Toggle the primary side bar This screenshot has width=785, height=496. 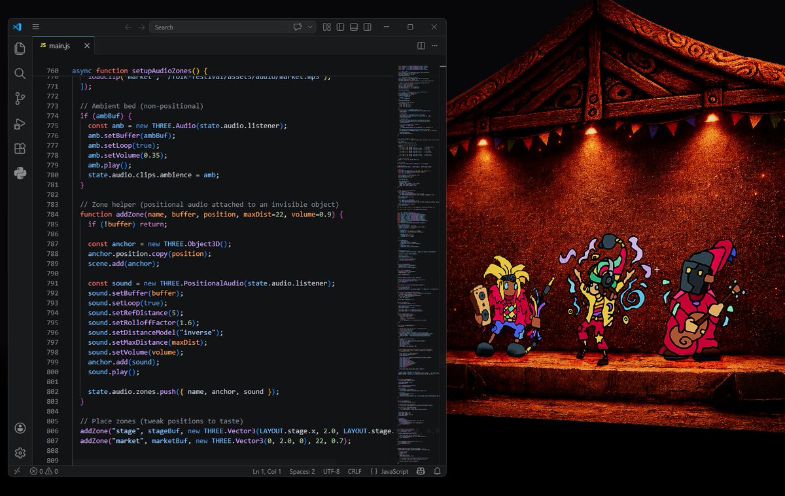pyautogui.click(x=340, y=27)
